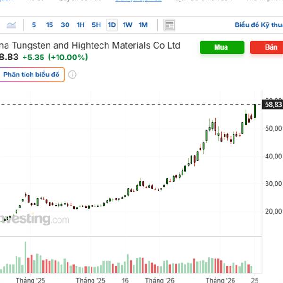Click the +5.35 (+10.00%) change value
This screenshot has height=283, width=283.
pyautogui.click(x=55, y=58)
